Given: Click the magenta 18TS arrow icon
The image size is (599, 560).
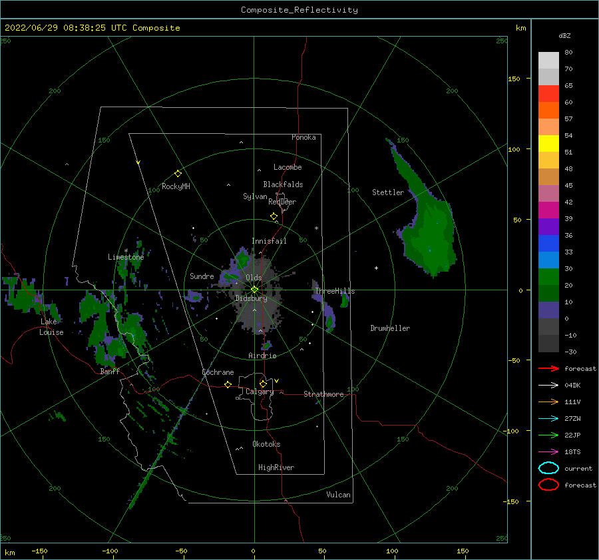Looking at the screenshot, I should point(548,452).
